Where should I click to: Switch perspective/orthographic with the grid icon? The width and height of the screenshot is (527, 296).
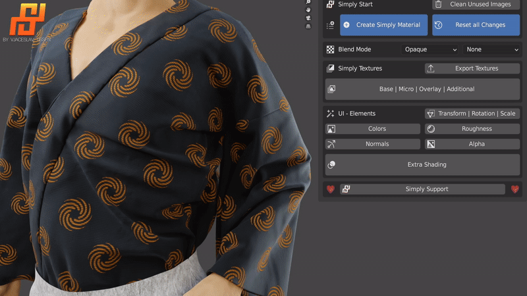[308, 27]
